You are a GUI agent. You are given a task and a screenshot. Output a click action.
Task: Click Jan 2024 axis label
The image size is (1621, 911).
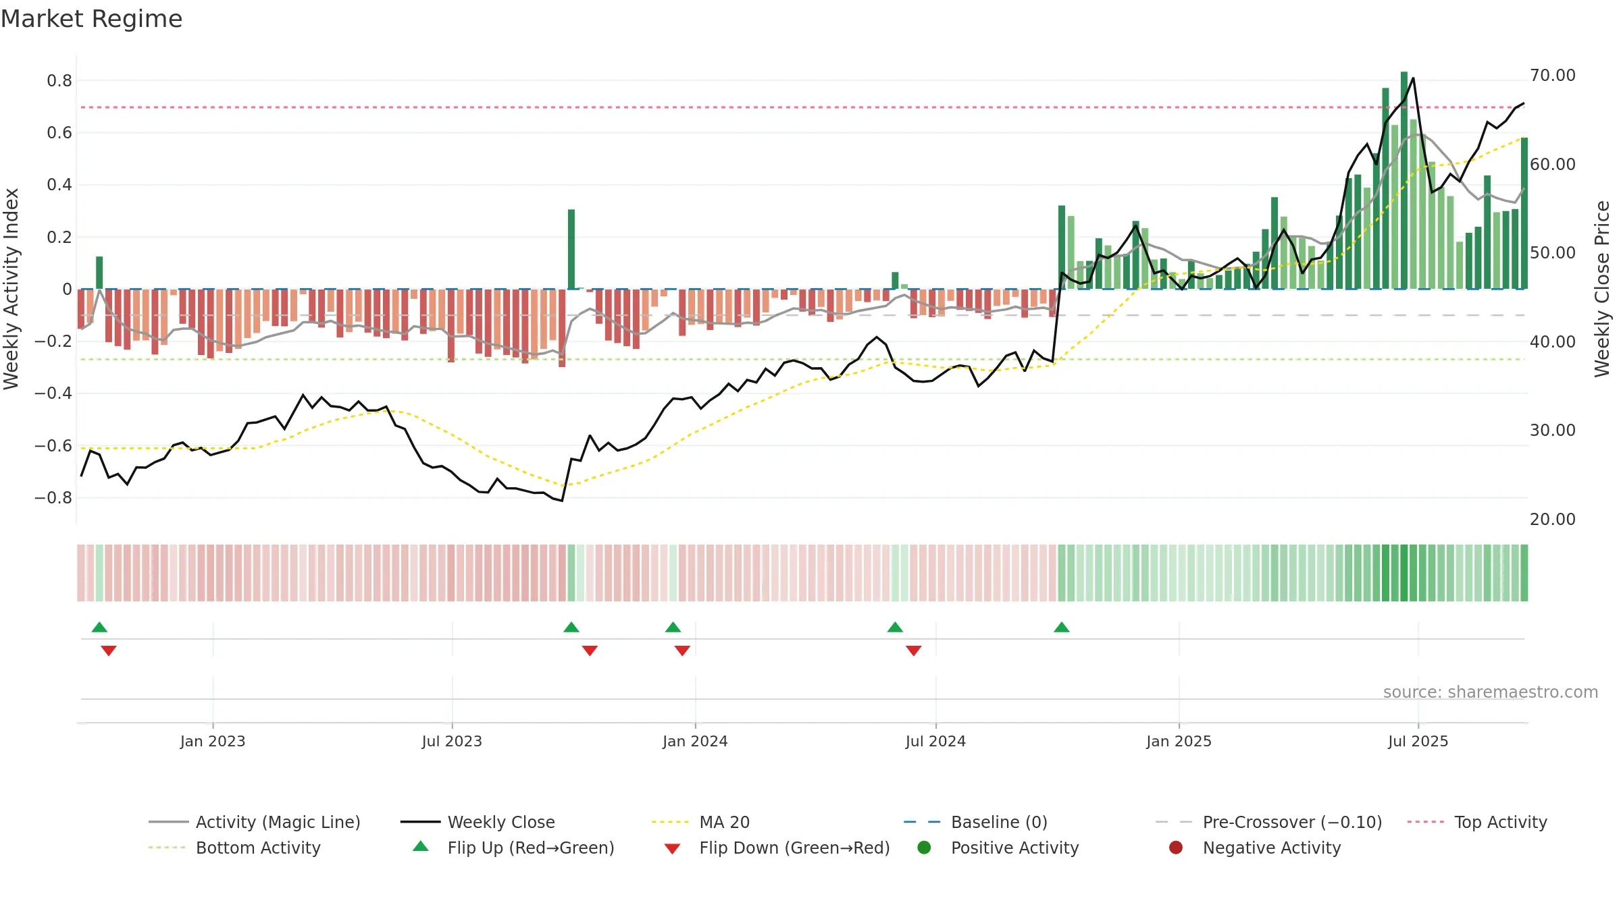click(x=695, y=741)
